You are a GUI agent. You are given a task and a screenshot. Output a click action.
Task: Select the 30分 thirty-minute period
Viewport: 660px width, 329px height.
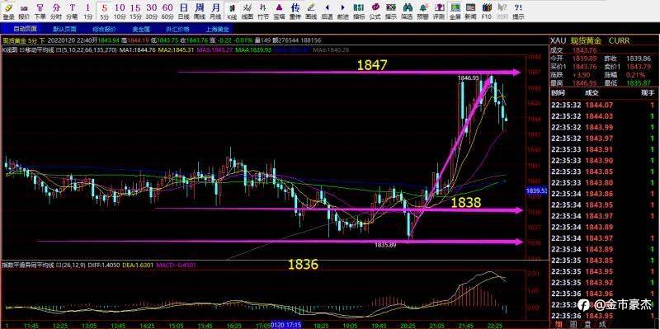click(151, 11)
